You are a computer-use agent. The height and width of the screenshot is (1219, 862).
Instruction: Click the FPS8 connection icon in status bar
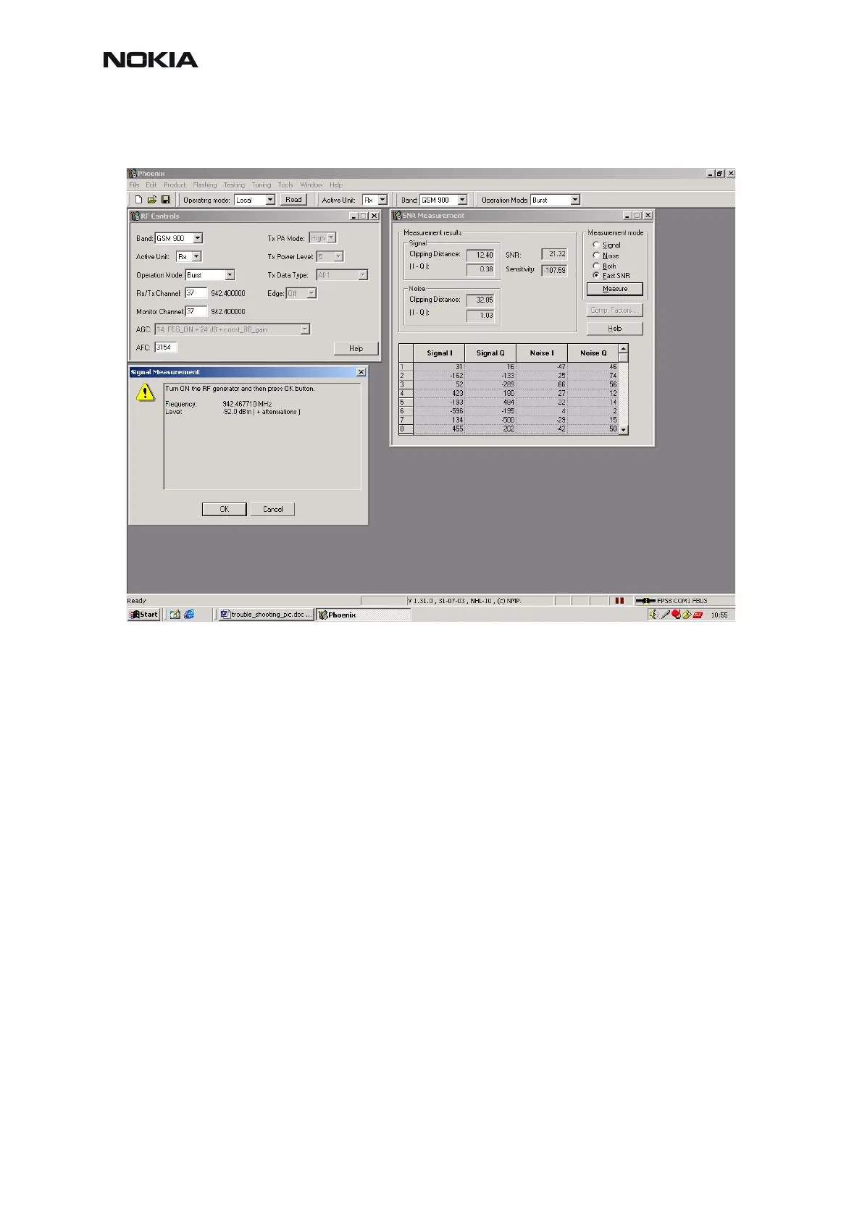[645, 601]
